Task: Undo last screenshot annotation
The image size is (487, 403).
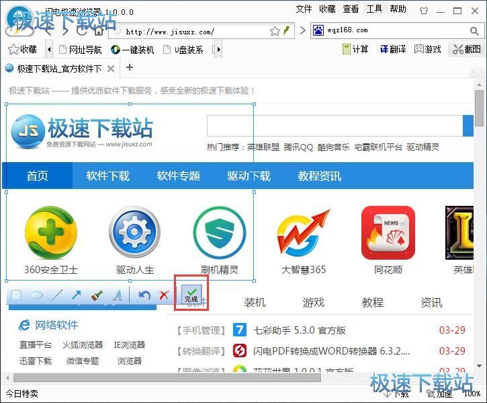Action: pos(144,295)
